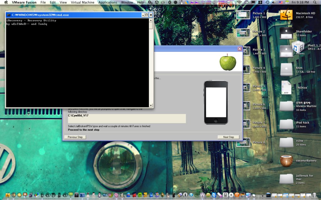
Task: Select the iPod hack folder
Action: pyautogui.click(x=286, y=124)
